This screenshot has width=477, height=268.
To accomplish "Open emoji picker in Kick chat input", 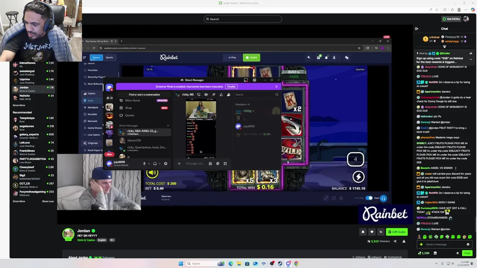I will (468, 245).
